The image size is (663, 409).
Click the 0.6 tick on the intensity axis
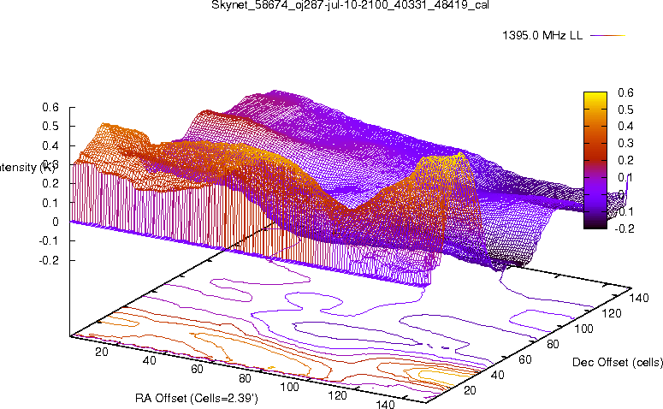tap(50, 108)
